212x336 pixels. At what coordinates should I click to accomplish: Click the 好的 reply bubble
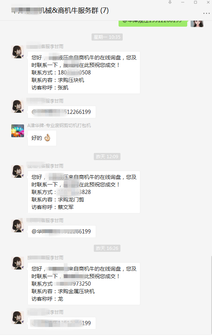pos(42,138)
